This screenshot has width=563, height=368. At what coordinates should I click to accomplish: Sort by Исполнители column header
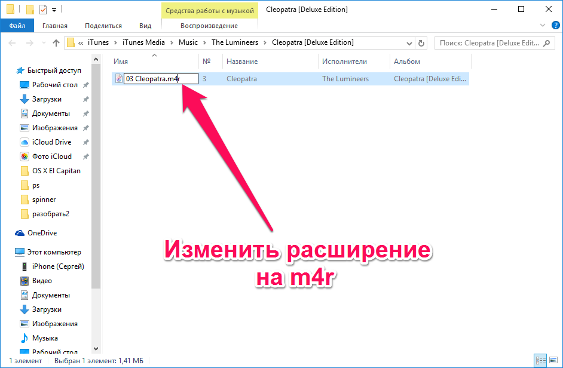[354, 62]
